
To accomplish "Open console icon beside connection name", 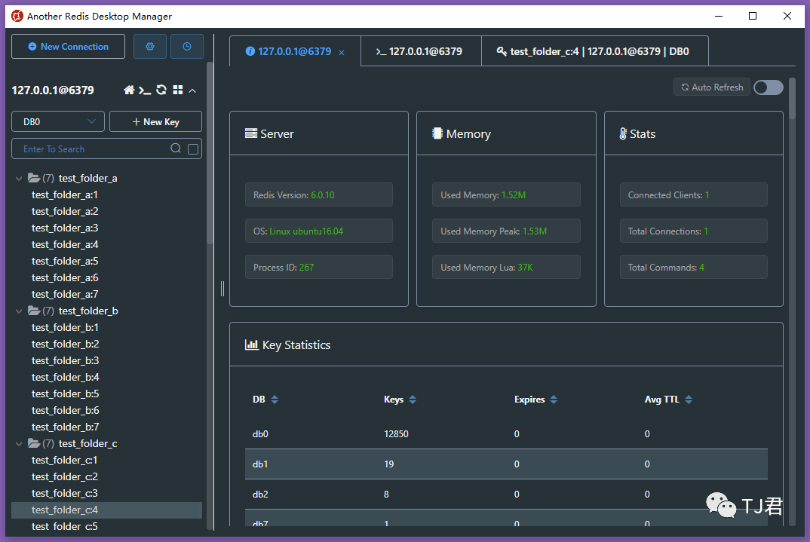I will coord(145,90).
